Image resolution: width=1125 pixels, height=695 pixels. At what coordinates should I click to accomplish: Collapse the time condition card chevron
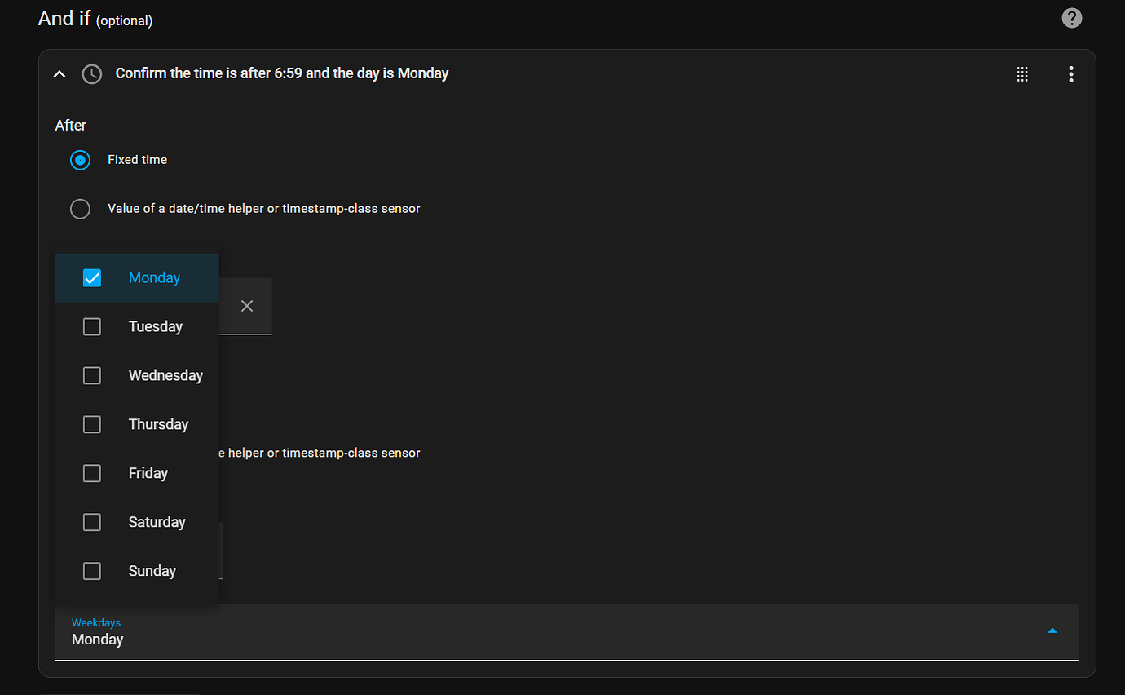point(59,73)
